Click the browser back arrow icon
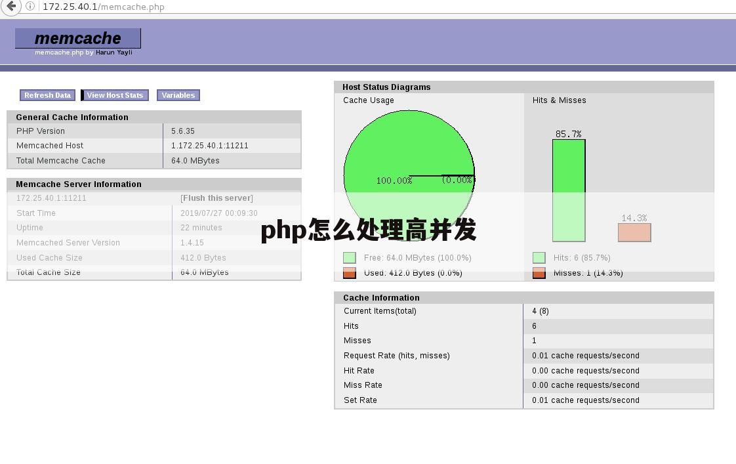This screenshot has width=736, height=464. 10,6
